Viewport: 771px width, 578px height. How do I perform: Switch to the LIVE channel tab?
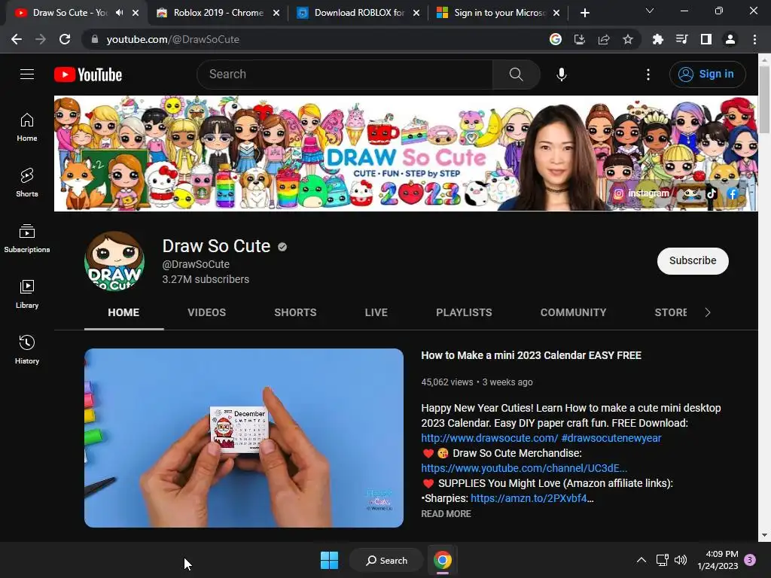pos(376,312)
